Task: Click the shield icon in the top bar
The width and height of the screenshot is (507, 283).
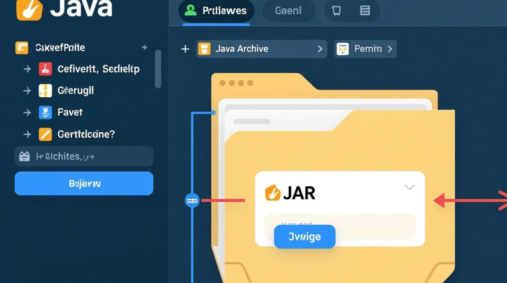Action: click(336, 11)
